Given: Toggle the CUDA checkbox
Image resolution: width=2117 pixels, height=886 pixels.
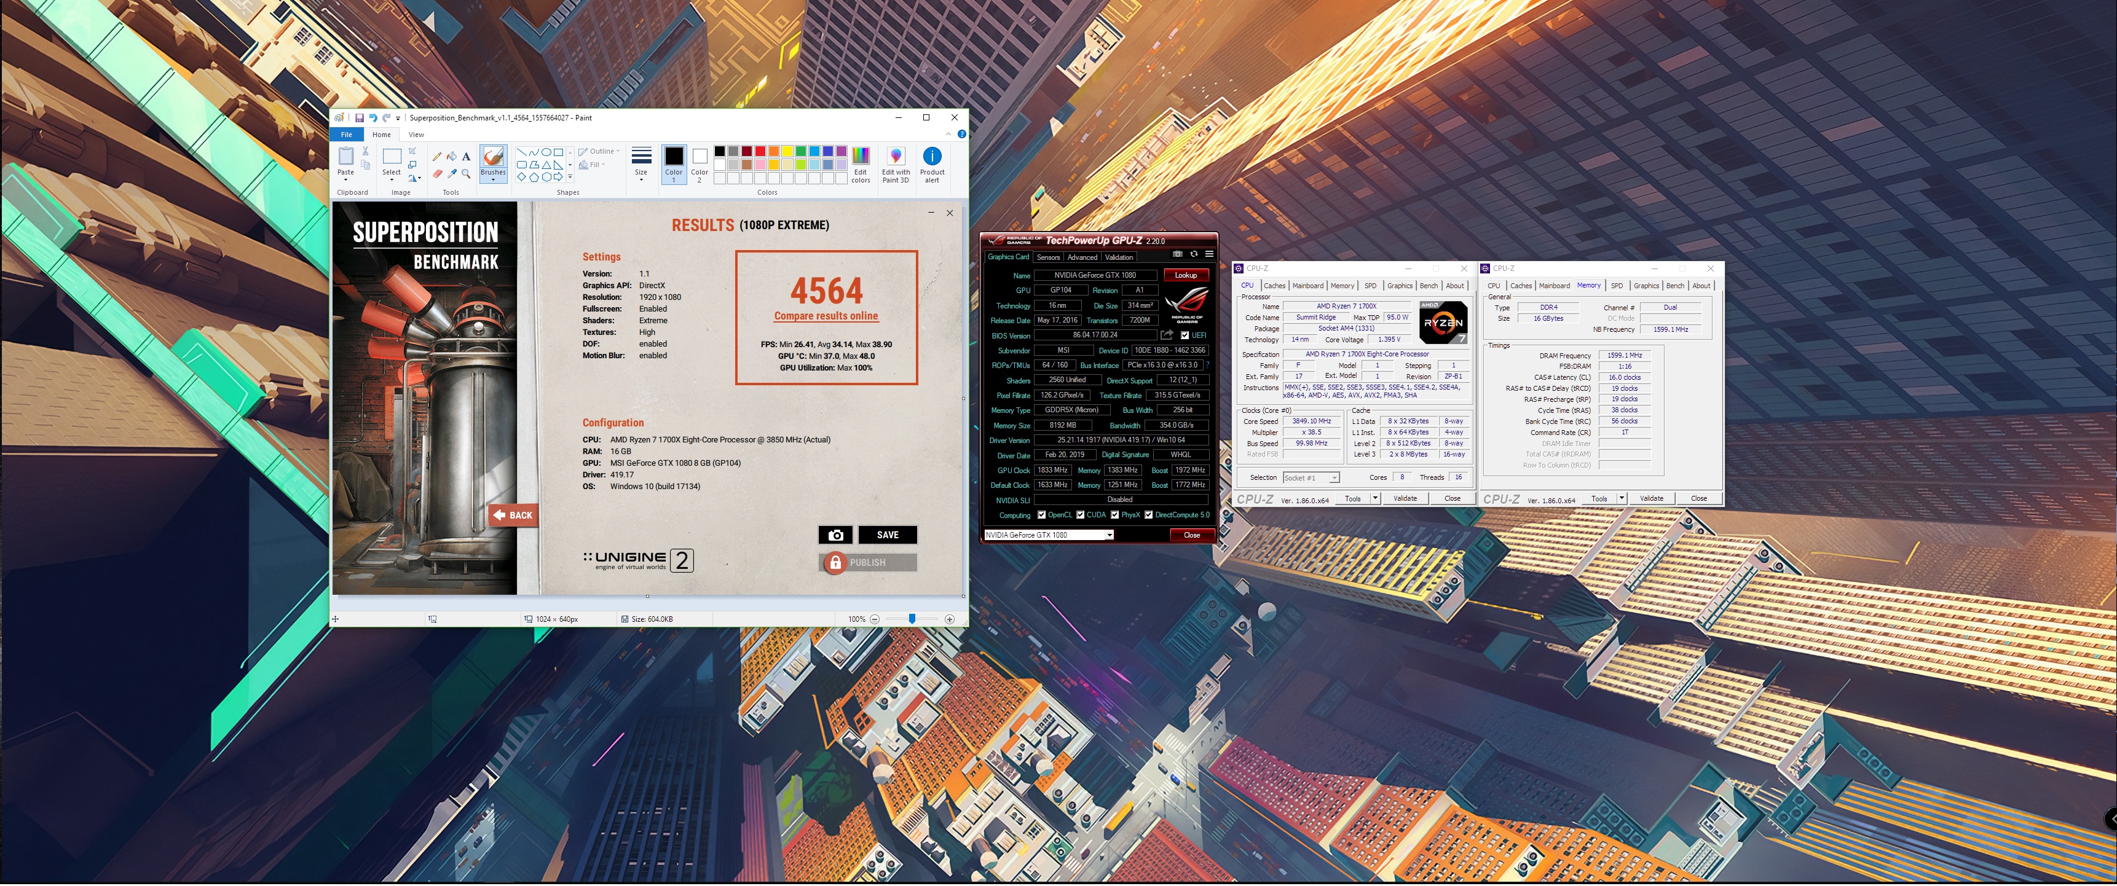Looking at the screenshot, I should 1081,515.
